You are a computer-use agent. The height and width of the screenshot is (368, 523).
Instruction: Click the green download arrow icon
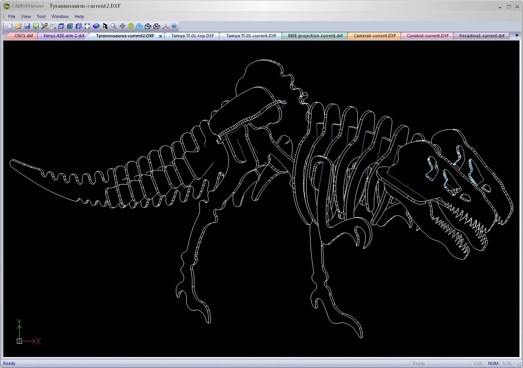(x=36, y=26)
